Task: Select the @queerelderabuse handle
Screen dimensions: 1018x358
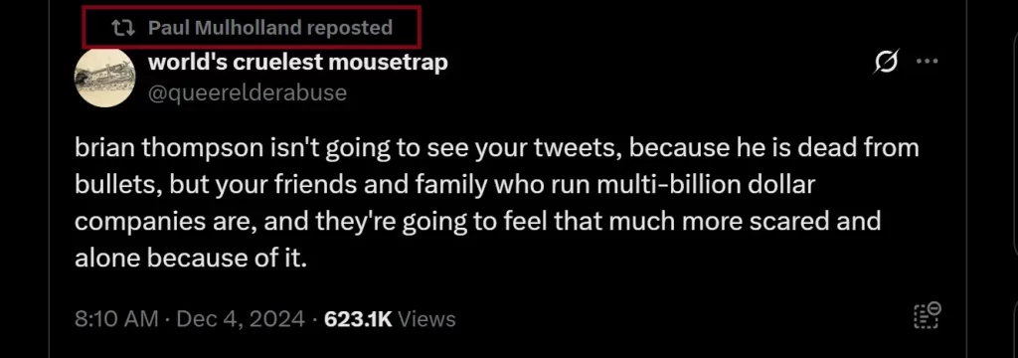Action: [248, 92]
